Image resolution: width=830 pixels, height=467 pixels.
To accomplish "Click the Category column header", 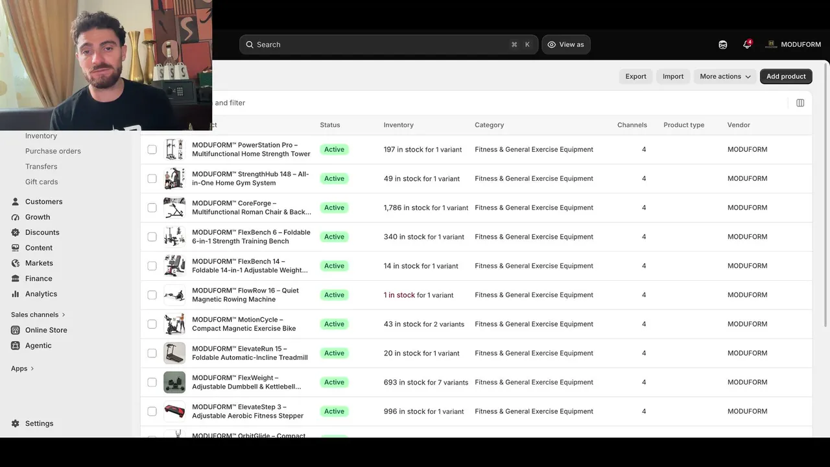I will point(489,125).
